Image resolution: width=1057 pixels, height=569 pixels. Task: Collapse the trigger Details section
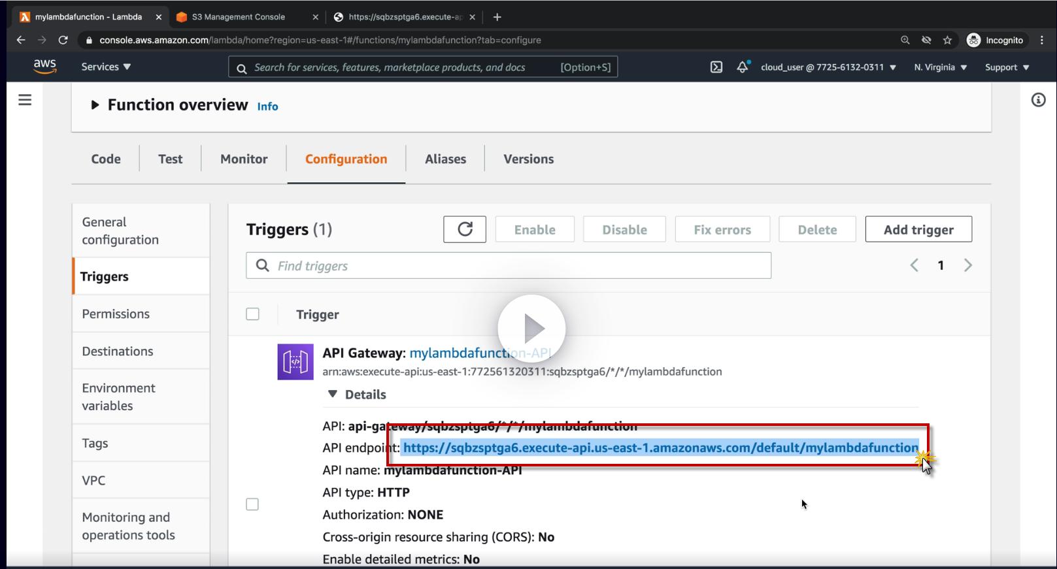click(x=332, y=394)
